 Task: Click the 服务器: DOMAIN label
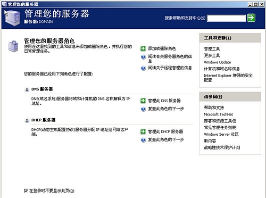38,22
